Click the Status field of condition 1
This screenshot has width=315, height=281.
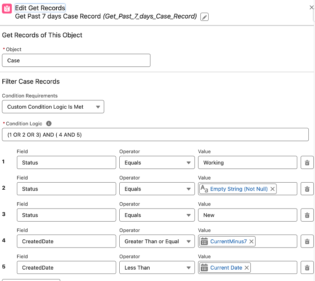click(x=67, y=163)
